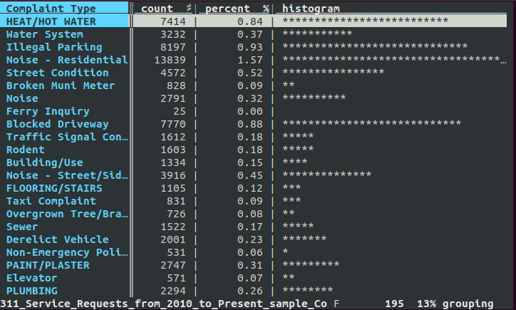Select the Blocked Driveway row

pos(254,124)
